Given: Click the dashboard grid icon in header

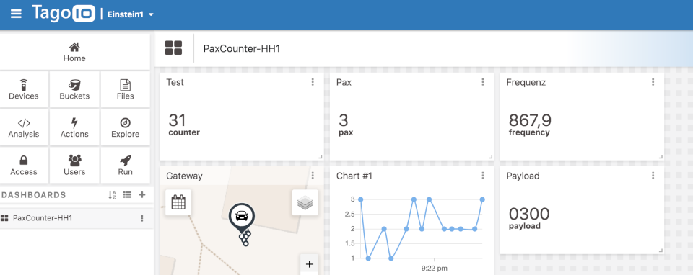Looking at the screenshot, I should coord(173,48).
